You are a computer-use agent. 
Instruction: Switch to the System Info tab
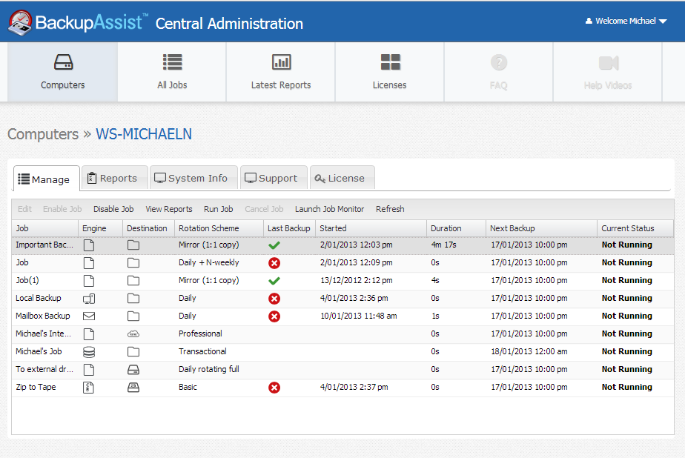click(x=193, y=178)
